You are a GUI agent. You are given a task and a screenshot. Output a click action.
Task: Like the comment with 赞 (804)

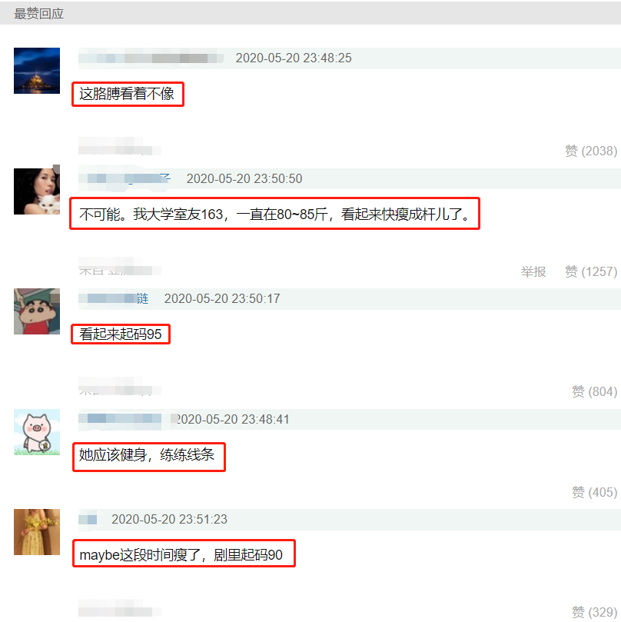point(594,392)
